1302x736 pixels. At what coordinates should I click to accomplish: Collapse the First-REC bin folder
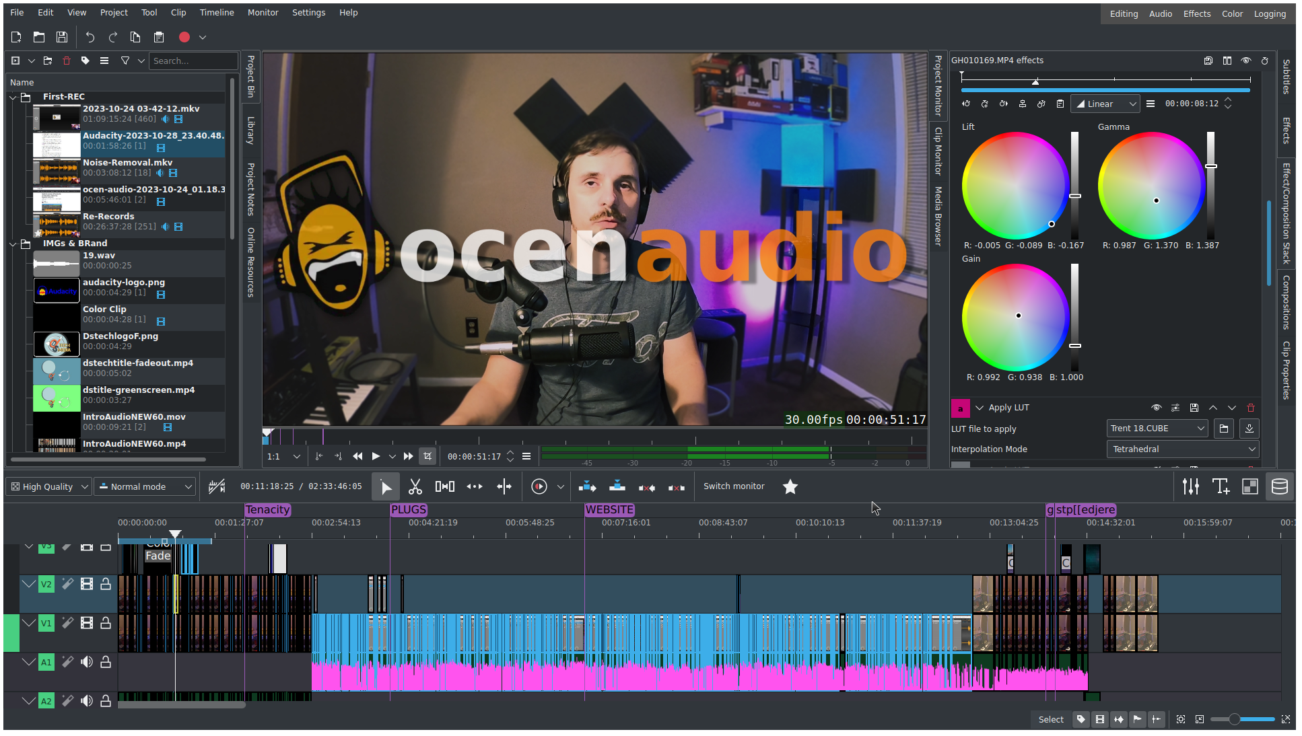[x=13, y=97]
